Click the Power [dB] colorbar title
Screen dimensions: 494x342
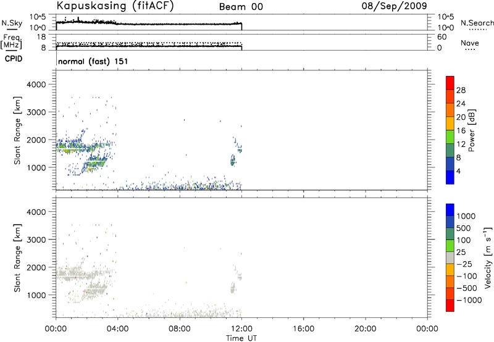472,130
